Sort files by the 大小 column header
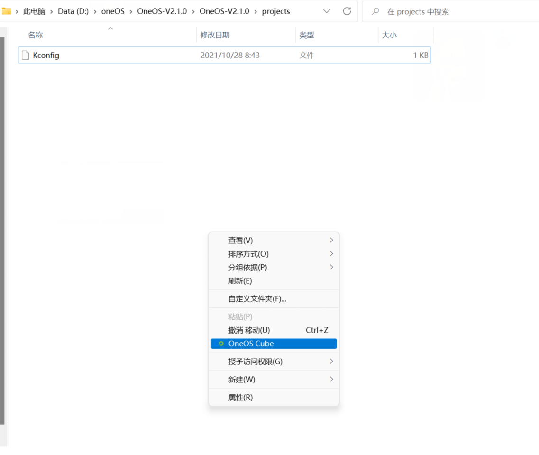This screenshot has width=539, height=455. (x=389, y=35)
